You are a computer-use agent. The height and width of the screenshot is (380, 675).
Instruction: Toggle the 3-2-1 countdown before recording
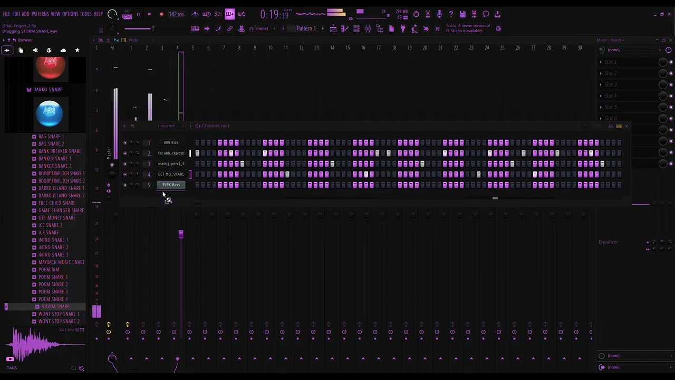pos(218,14)
